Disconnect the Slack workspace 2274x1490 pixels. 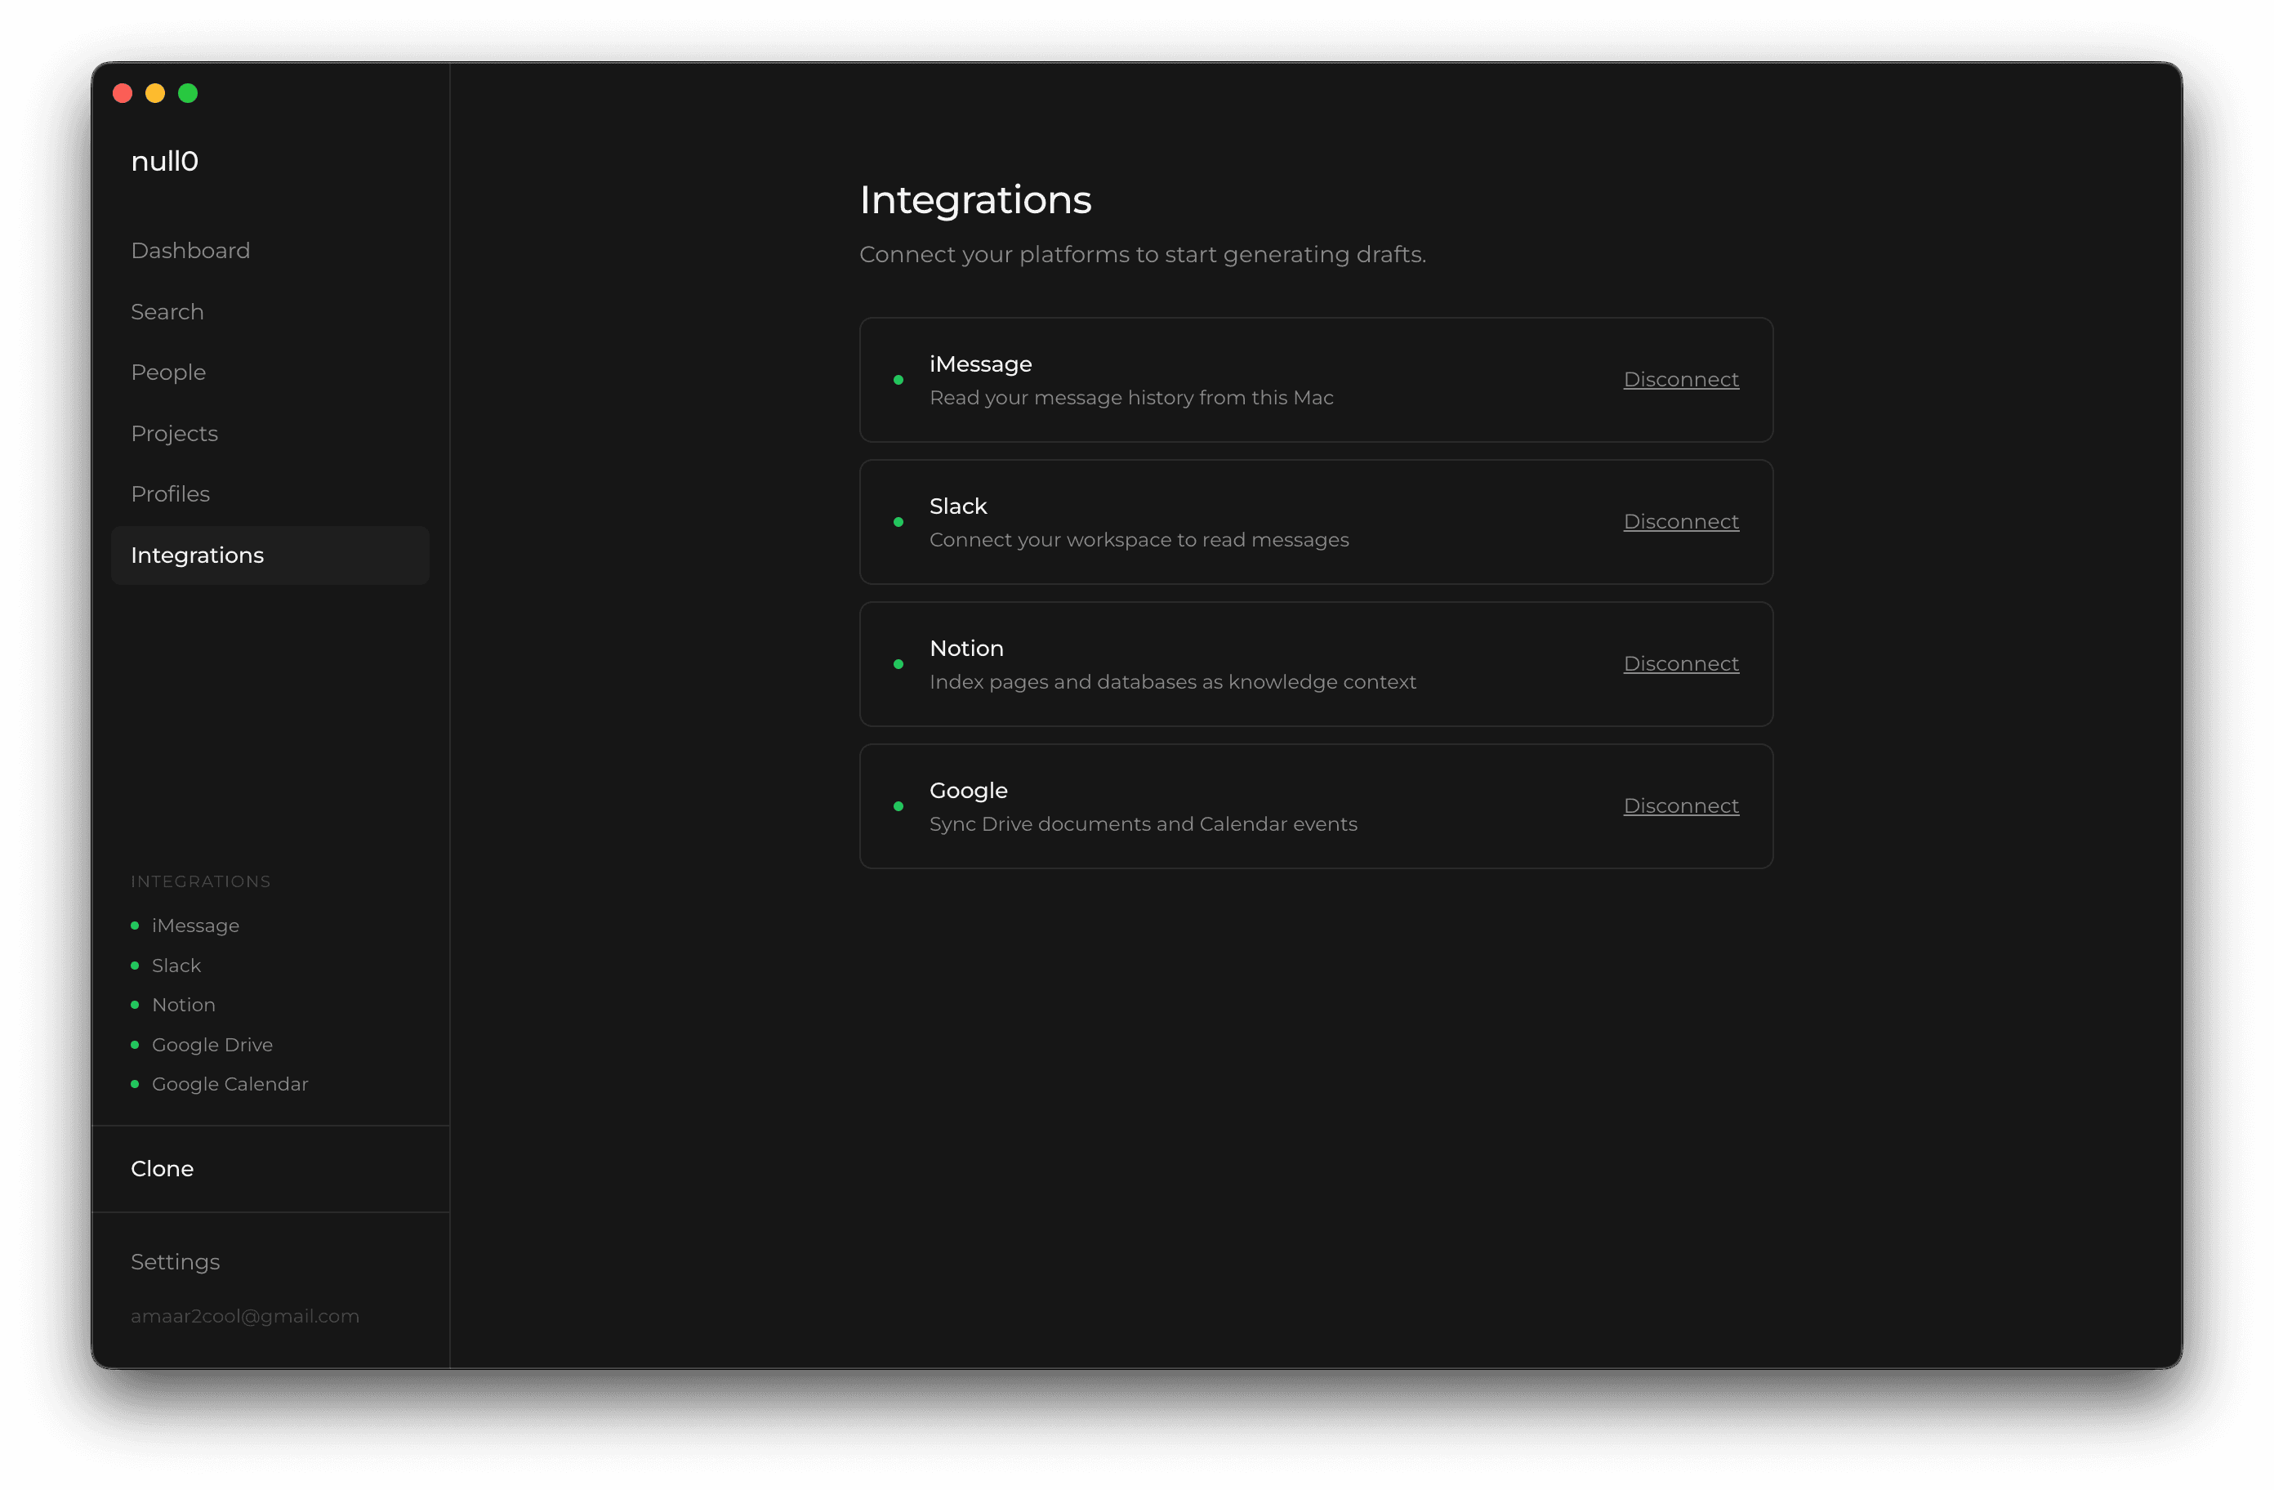point(1681,522)
